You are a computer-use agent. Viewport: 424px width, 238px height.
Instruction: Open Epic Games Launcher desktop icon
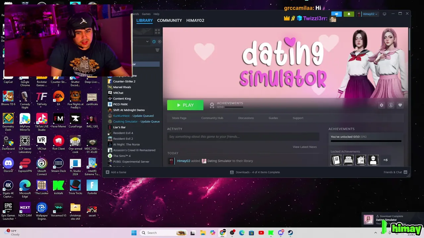pyautogui.click(x=8, y=211)
